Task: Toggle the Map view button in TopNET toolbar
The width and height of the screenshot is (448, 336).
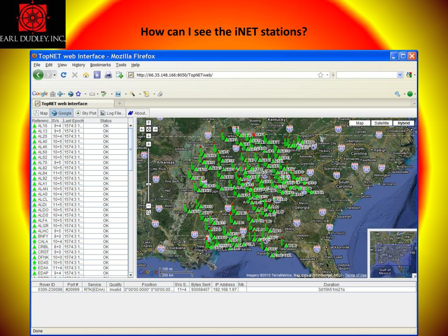Action: [x=41, y=113]
